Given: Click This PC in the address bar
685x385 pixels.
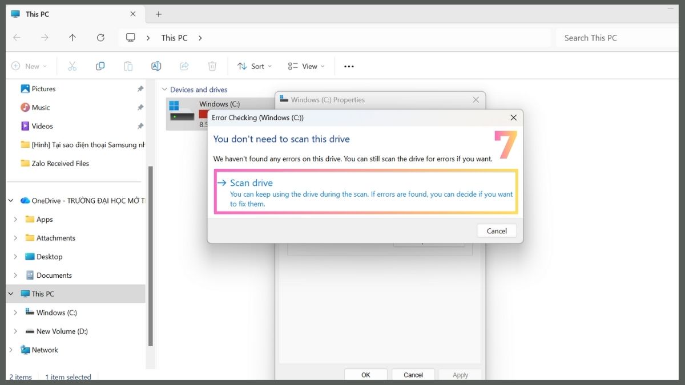Looking at the screenshot, I should 174,38.
